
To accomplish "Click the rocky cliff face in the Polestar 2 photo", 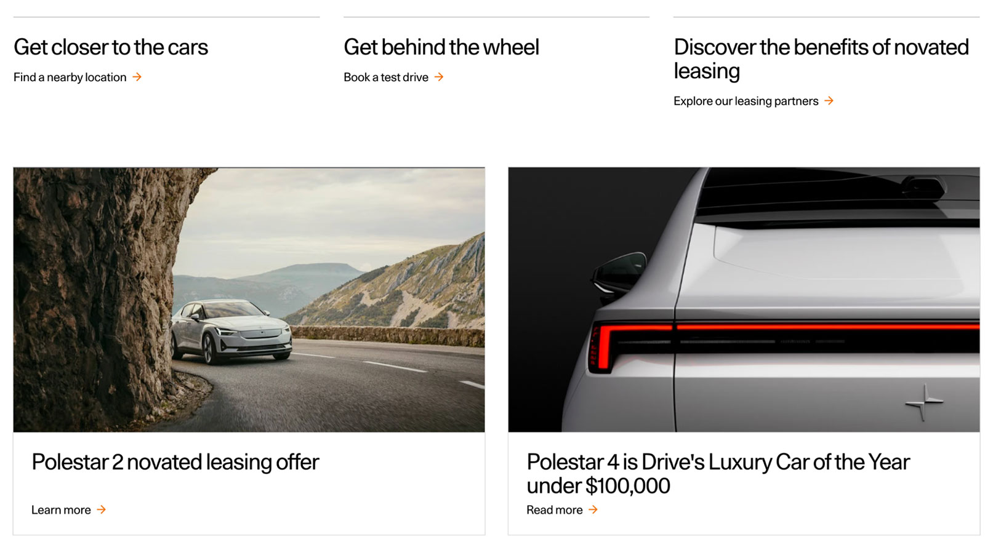I will click(x=92, y=295).
